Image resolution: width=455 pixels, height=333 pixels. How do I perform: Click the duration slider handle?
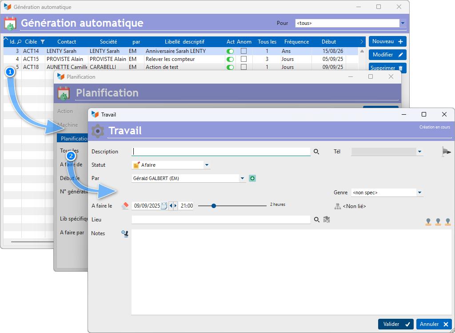(214, 206)
